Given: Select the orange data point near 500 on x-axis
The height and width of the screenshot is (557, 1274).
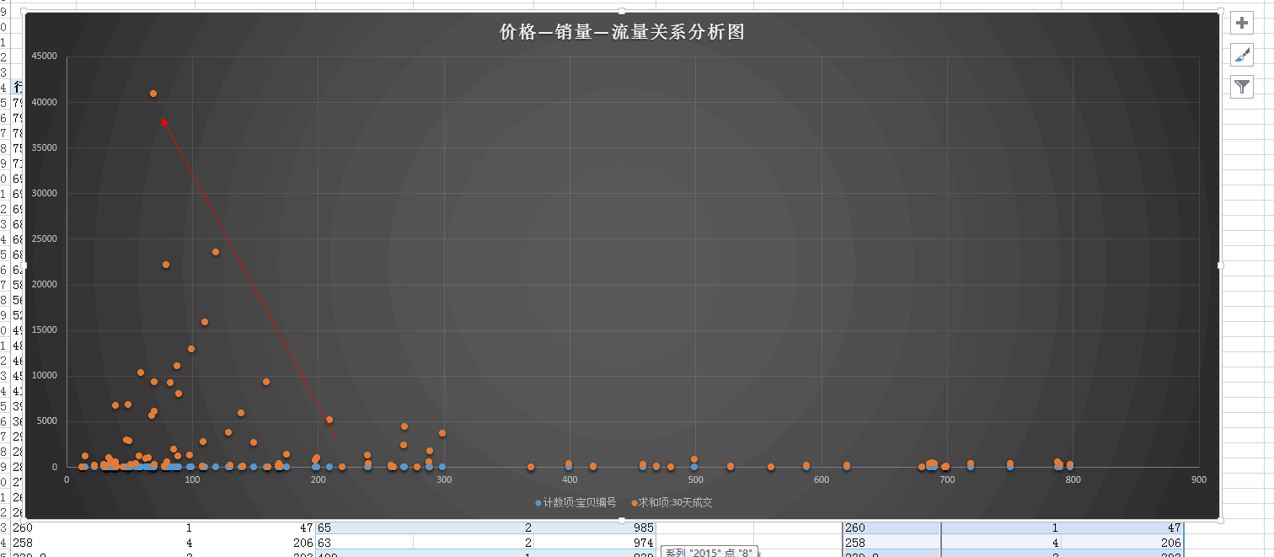Looking at the screenshot, I should (694, 459).
